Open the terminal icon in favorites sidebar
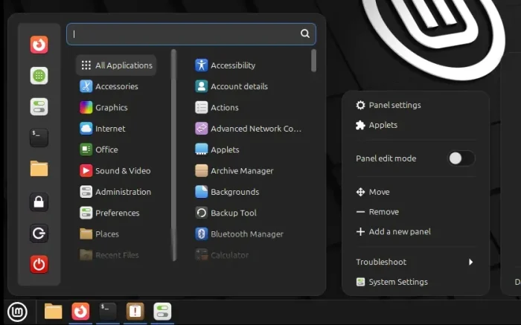Image resolution: width=521 pixels, height=325 pixels. [39, 138]
